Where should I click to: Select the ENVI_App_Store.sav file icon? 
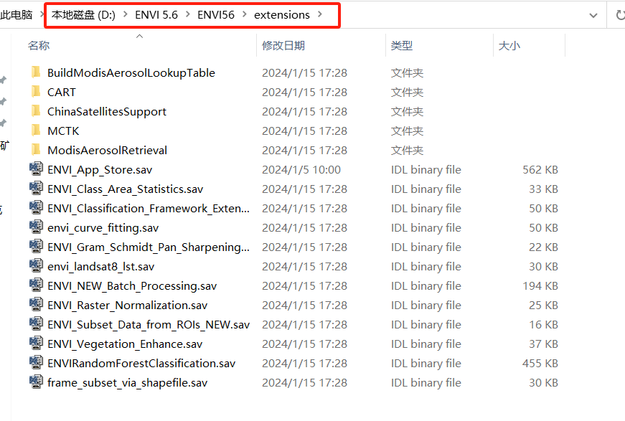tap(36, 169)
